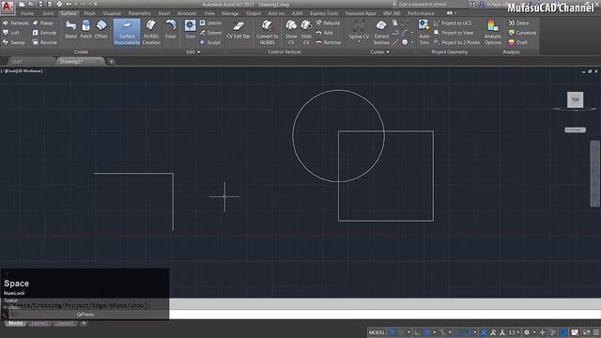Open the polar tracking settings arrow
Screen dimensions: 601x338
tap(434, 332)
